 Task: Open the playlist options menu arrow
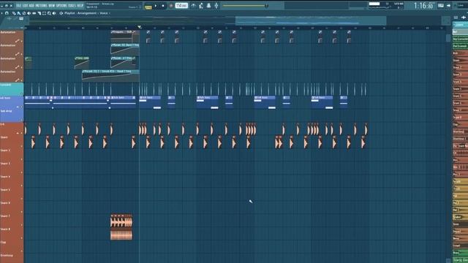(1, 13)
